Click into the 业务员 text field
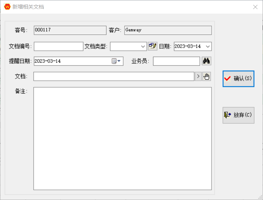 [176, 61]
